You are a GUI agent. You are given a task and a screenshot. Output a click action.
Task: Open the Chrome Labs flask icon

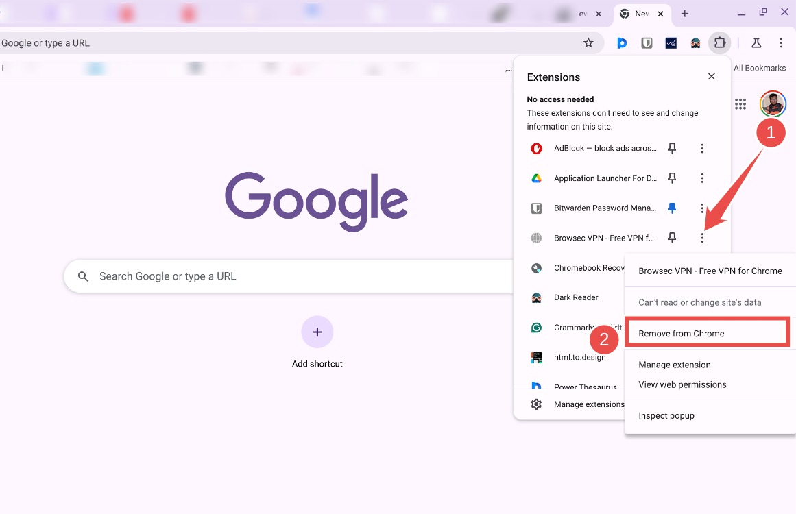pyautogui.click(x=756, y=42)
